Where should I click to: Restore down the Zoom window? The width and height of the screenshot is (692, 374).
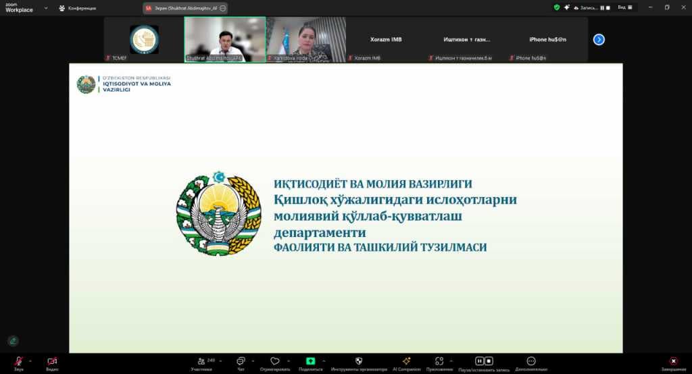tap(667, 7)
